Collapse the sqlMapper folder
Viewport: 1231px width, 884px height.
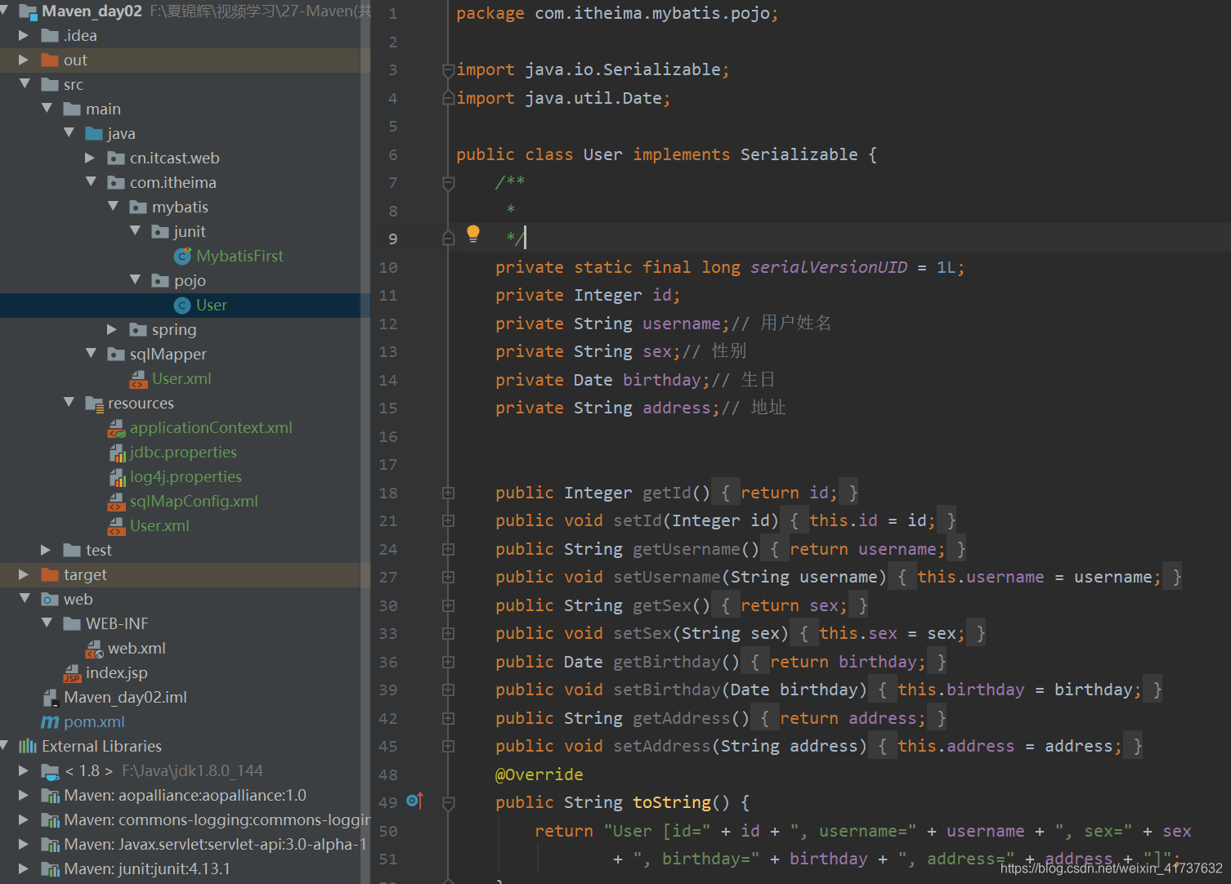click(91, 353)
